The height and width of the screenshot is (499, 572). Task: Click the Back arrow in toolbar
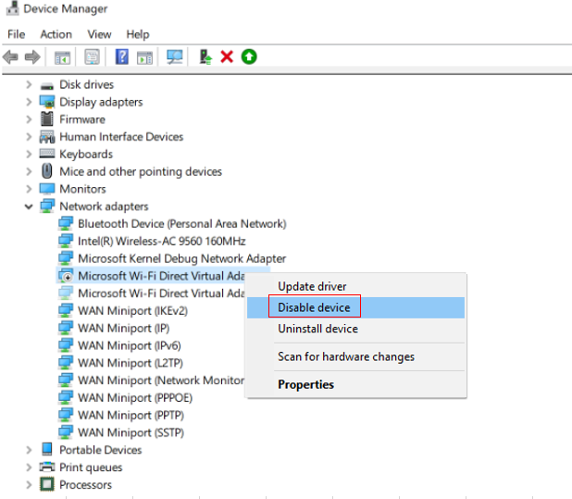tap(11, 57)
